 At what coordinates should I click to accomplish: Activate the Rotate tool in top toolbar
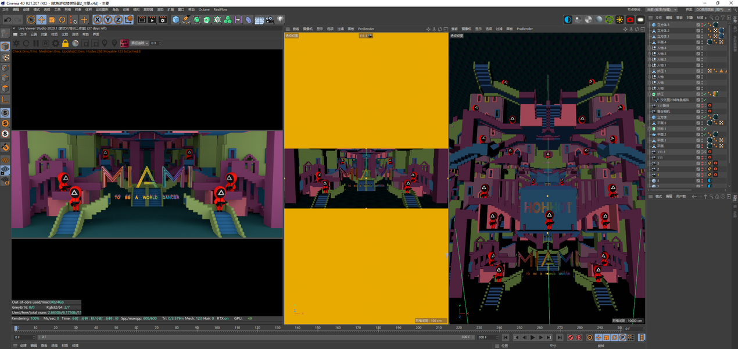point(62,20)
